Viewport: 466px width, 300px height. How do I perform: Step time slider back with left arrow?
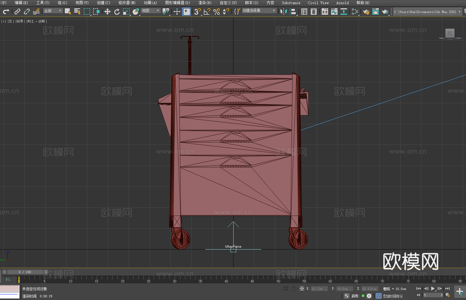click(x=4, y=272)
